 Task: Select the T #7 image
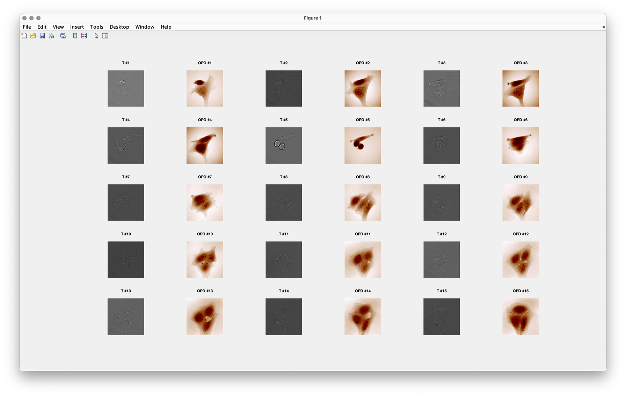click(x=126, y=203)
